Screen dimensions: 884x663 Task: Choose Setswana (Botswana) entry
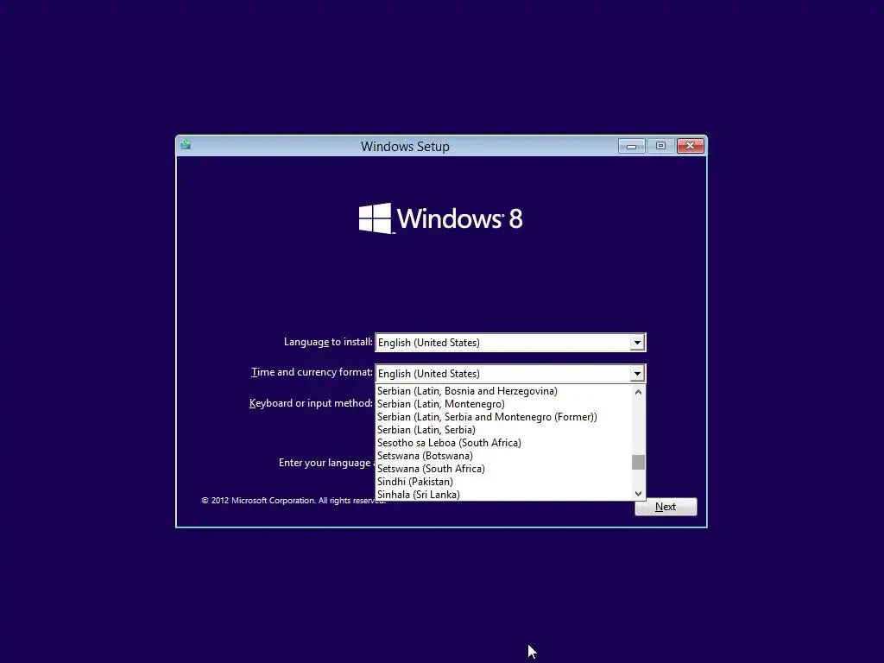[x=504, y=456]
